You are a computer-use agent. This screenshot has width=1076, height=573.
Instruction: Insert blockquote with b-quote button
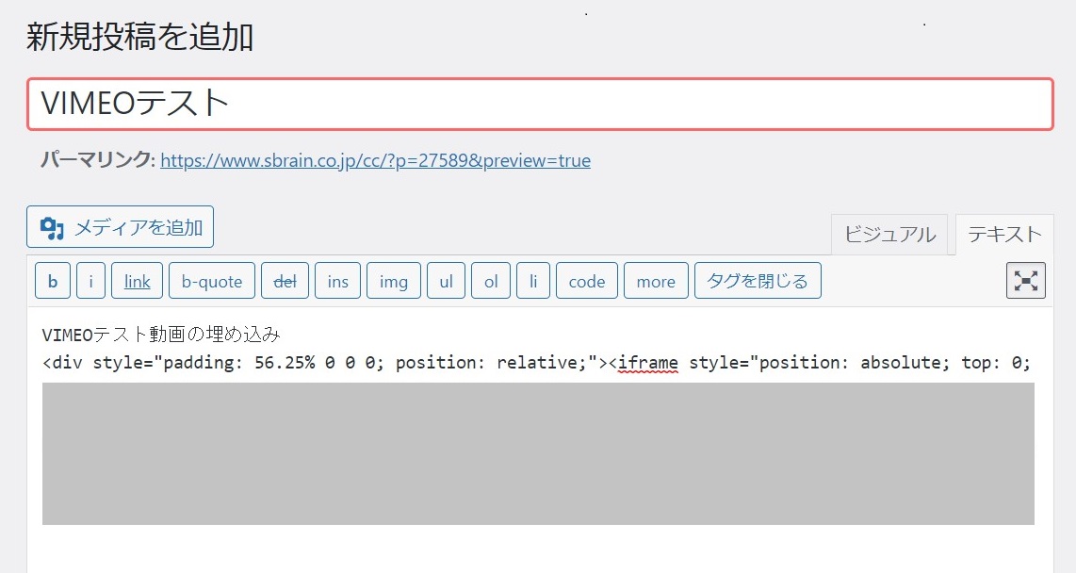click(212, 281)
